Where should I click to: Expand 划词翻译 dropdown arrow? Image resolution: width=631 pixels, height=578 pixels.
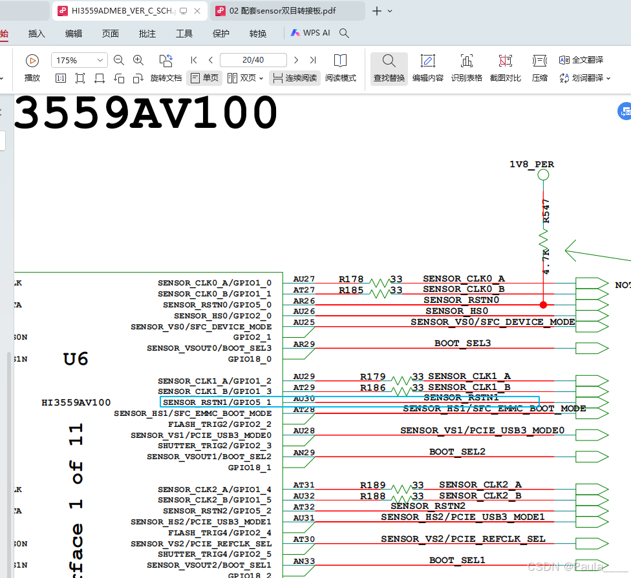608,78
